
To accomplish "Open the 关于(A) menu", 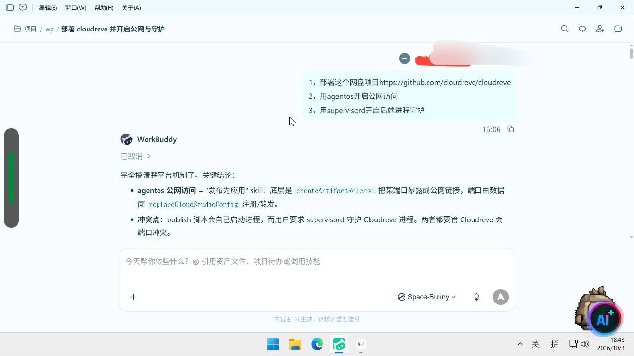I will 131,8.
